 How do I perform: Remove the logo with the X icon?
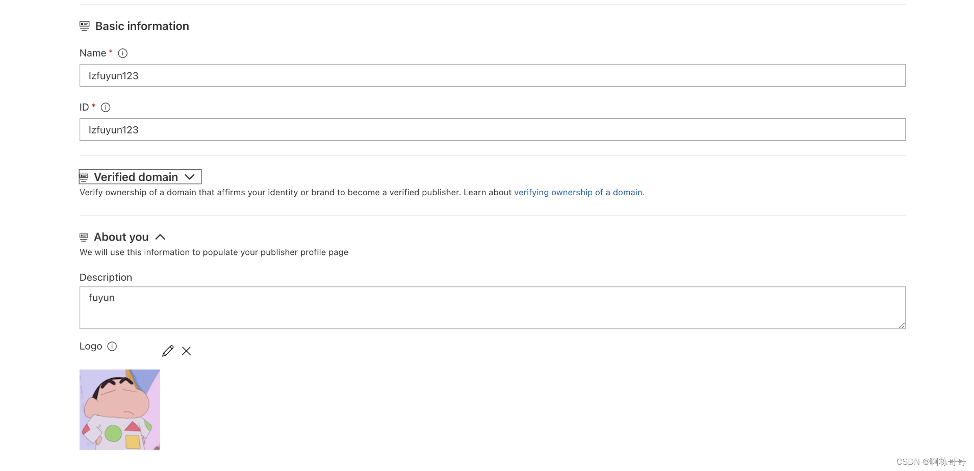tap(187, 351)
